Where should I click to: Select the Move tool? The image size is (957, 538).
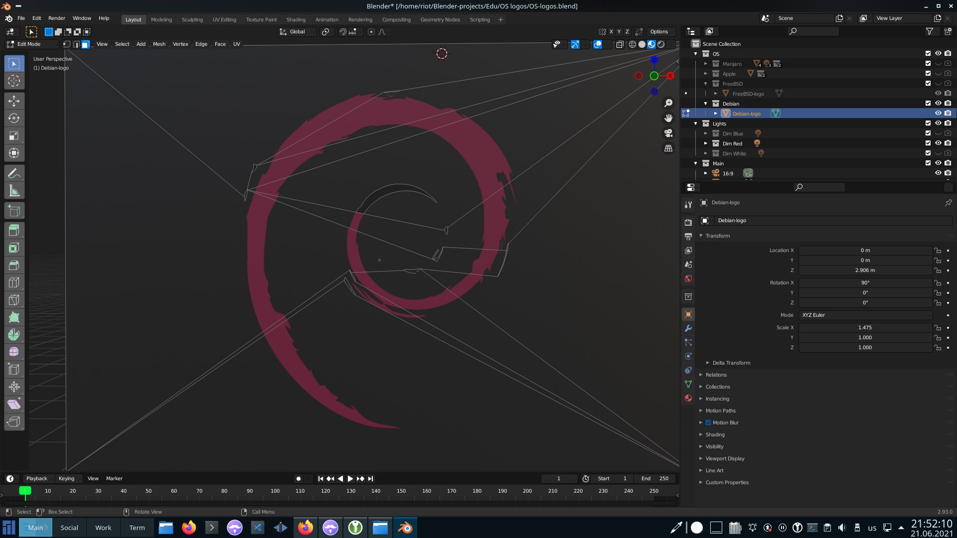pyautogui.click(x=14, y=101)
